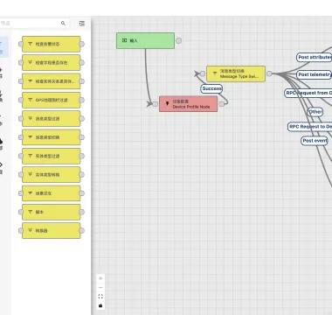Select the cloud icon category in sidebar
The width and height of the screenshot is (332, 315).
(1, 142)
